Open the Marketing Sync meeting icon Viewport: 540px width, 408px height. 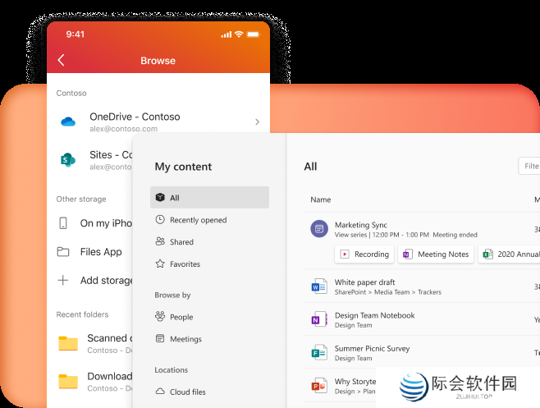pyautogui.click(x=319, y=229)
